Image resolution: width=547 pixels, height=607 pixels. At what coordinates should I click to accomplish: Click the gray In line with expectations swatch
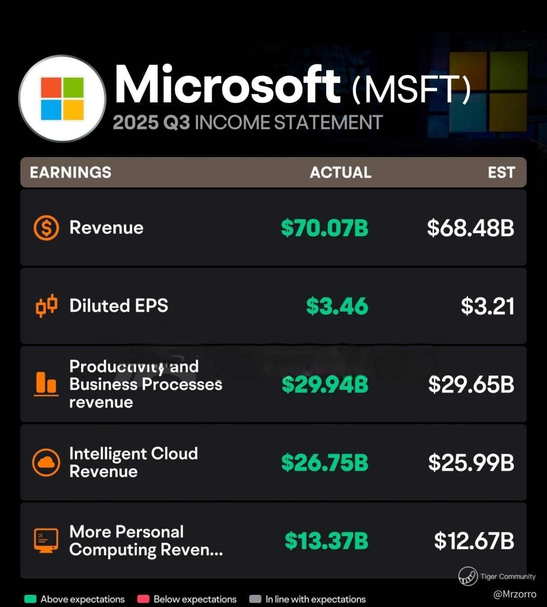(x=255, y=599)
